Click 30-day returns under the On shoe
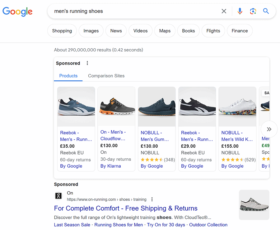 coord(116,159)
